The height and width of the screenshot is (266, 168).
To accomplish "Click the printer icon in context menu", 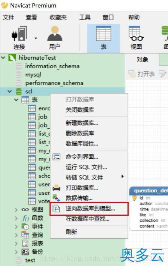I will click(56, 188).
